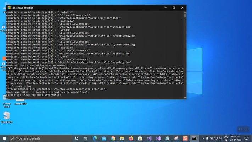Click the 'invalid command-line parameter' line

pyautogui.click(x=56, y=89)
